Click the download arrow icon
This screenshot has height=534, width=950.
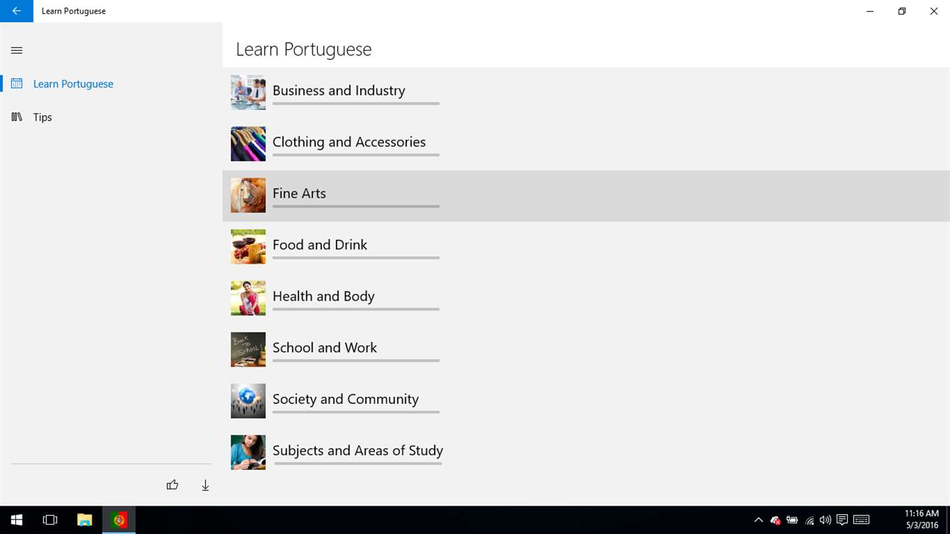[x=205, y=485]
